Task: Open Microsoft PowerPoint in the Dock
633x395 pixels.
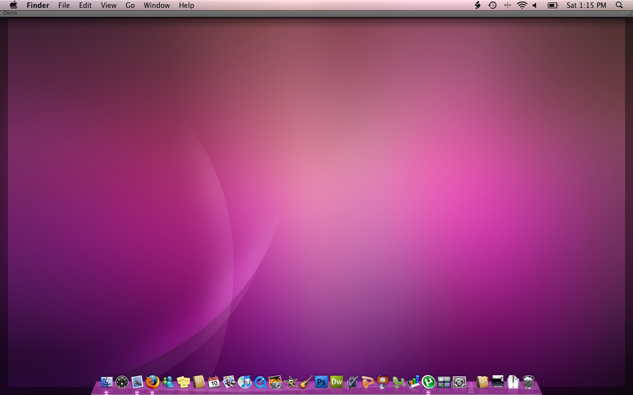Action: [x=367, y=382]
